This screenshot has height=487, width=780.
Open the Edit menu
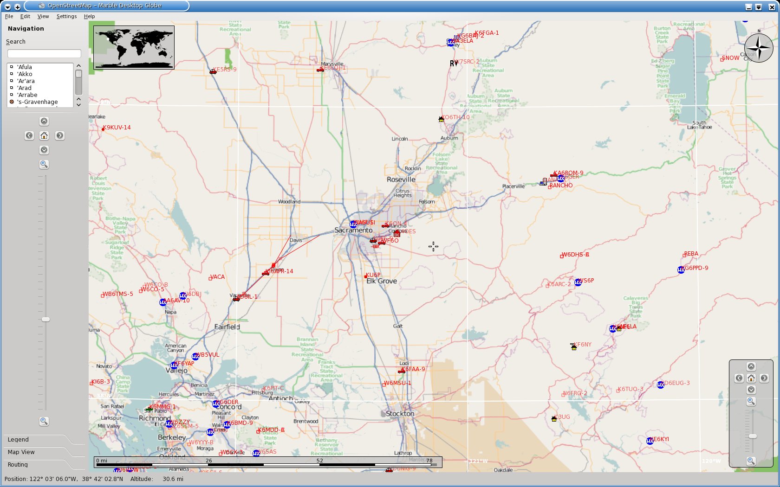(x=25, y=16)
